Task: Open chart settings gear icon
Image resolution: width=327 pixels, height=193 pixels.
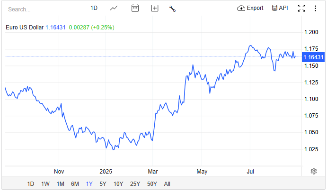Action: point(313,171)
